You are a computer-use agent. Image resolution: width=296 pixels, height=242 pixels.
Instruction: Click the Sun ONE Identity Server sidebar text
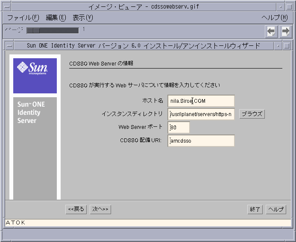click(31, 113)
